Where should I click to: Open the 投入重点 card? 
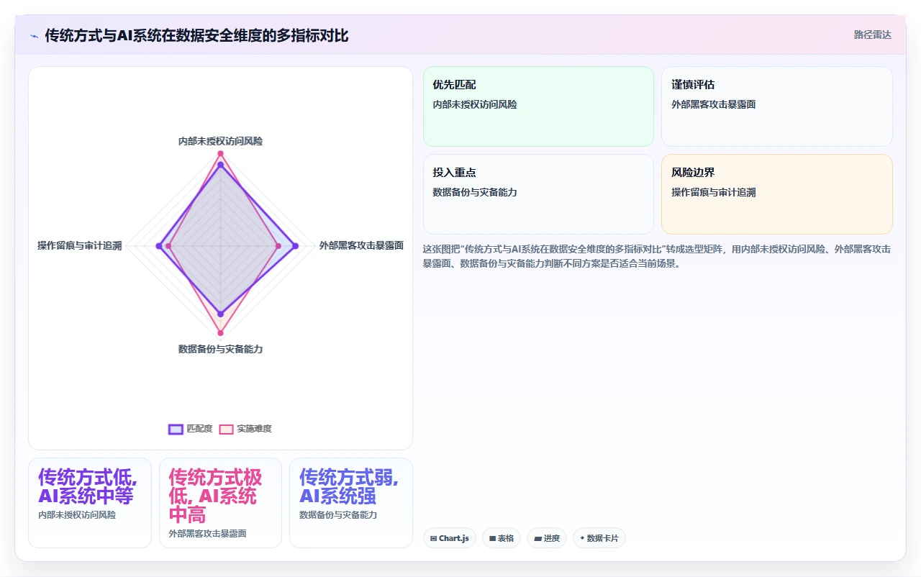coord(538,194)
